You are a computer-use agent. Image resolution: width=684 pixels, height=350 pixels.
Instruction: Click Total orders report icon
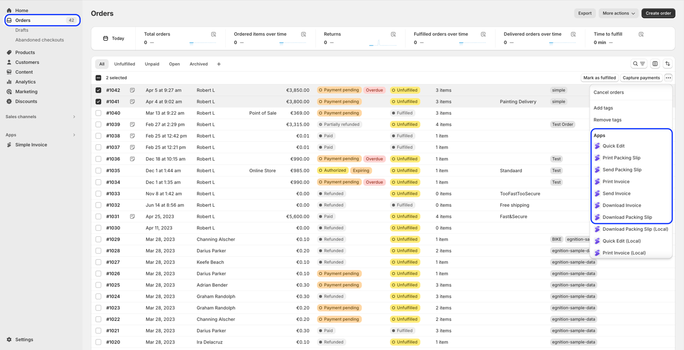point(214,35)
